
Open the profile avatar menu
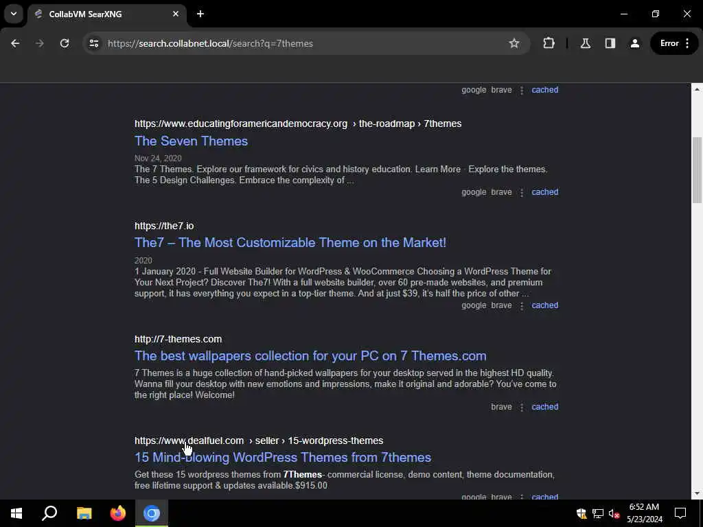point(635,43)
